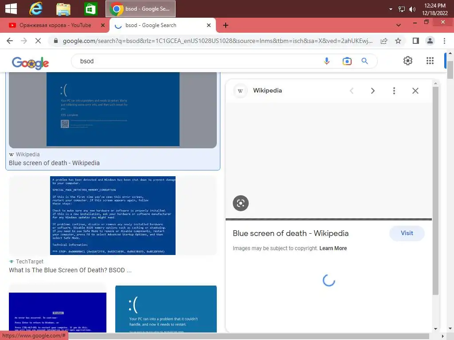Submit search with the magnifier icon
The image size is (454, 340).
pos(364,61)
